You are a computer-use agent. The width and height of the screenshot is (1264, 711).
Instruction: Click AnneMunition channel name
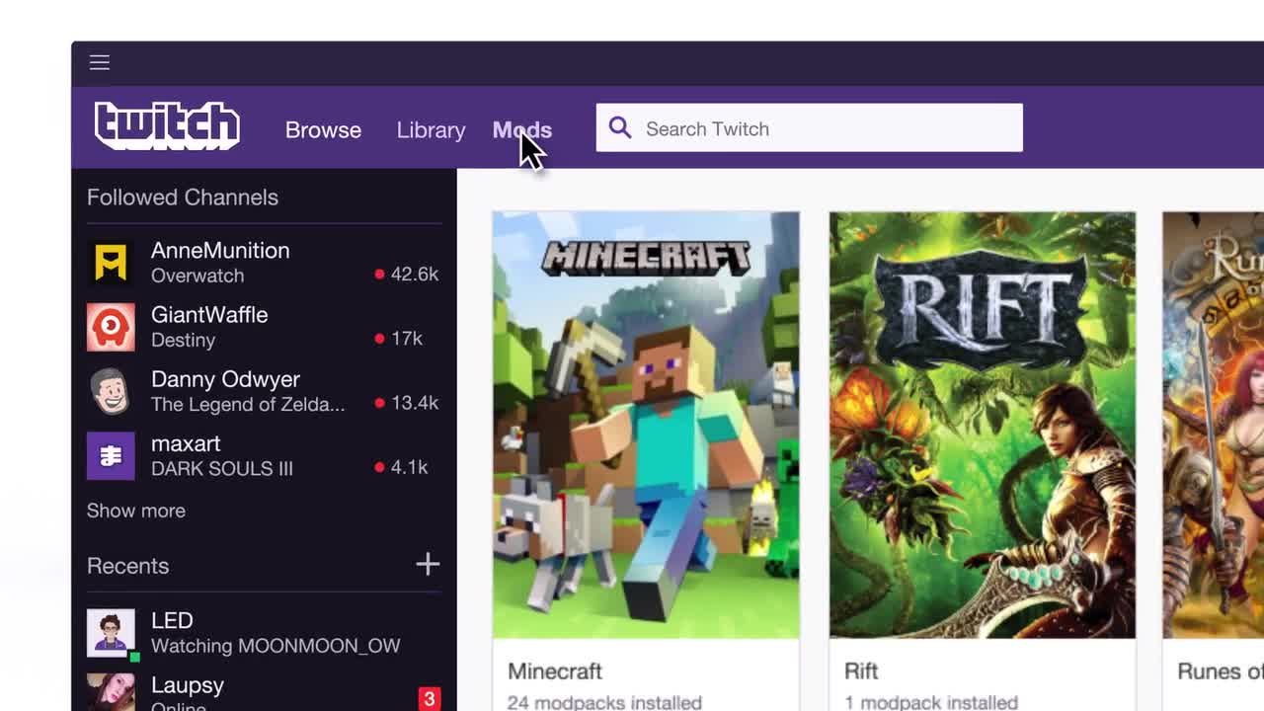[x=220, y=251]
